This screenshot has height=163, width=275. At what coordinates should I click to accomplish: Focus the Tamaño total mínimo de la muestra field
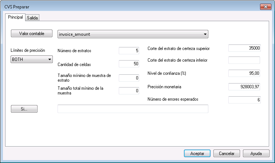click(129, 90)
